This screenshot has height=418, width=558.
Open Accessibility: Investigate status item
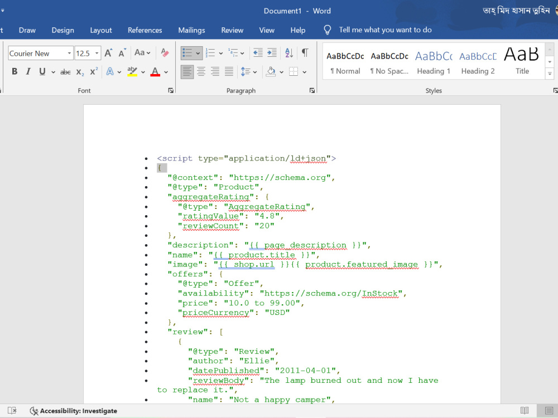(73, 411)
